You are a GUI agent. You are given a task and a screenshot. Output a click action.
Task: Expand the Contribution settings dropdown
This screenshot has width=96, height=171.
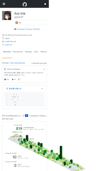coord(38,116)
